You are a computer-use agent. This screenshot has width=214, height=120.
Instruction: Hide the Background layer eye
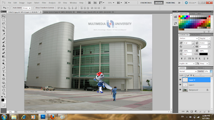pos(180,90)
